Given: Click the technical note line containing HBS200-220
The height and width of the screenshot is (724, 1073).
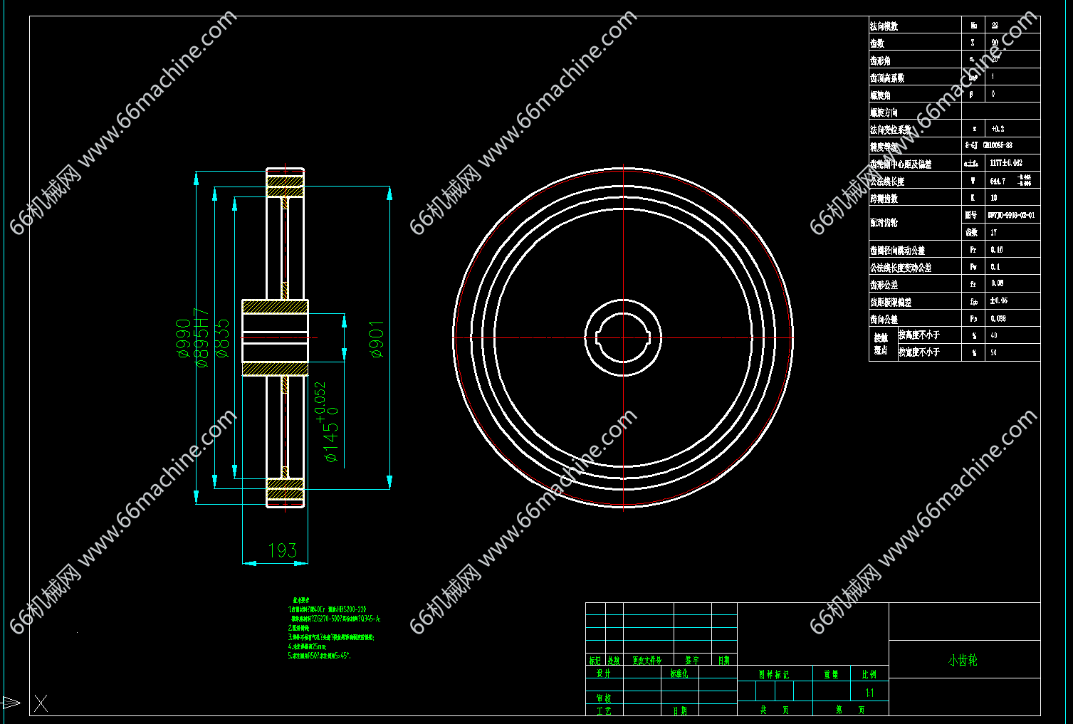Looking at the screenshot, I should 327,609.
